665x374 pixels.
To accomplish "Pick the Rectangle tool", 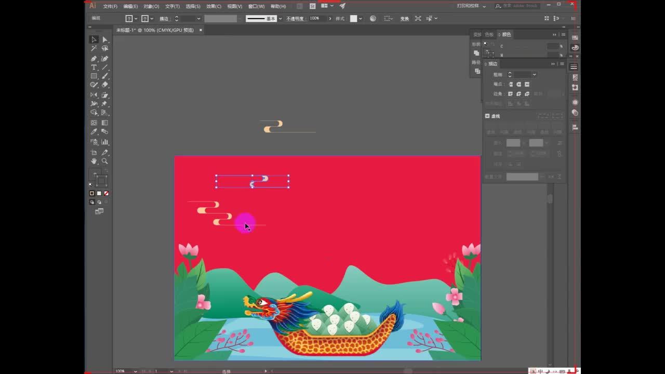I will [94, 76].
